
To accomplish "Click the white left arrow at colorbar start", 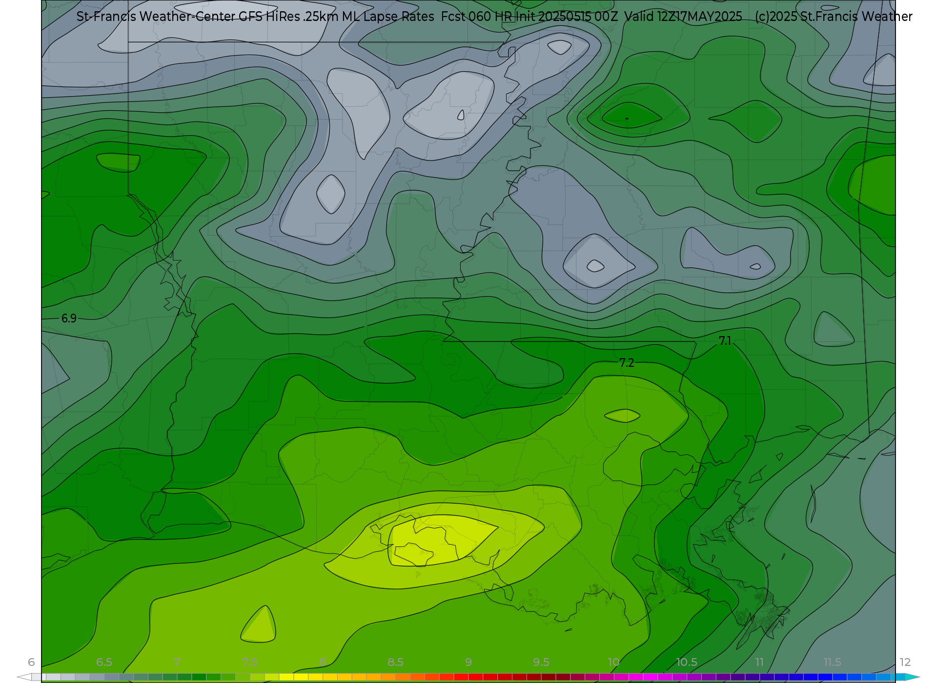I will click(24, 677).
